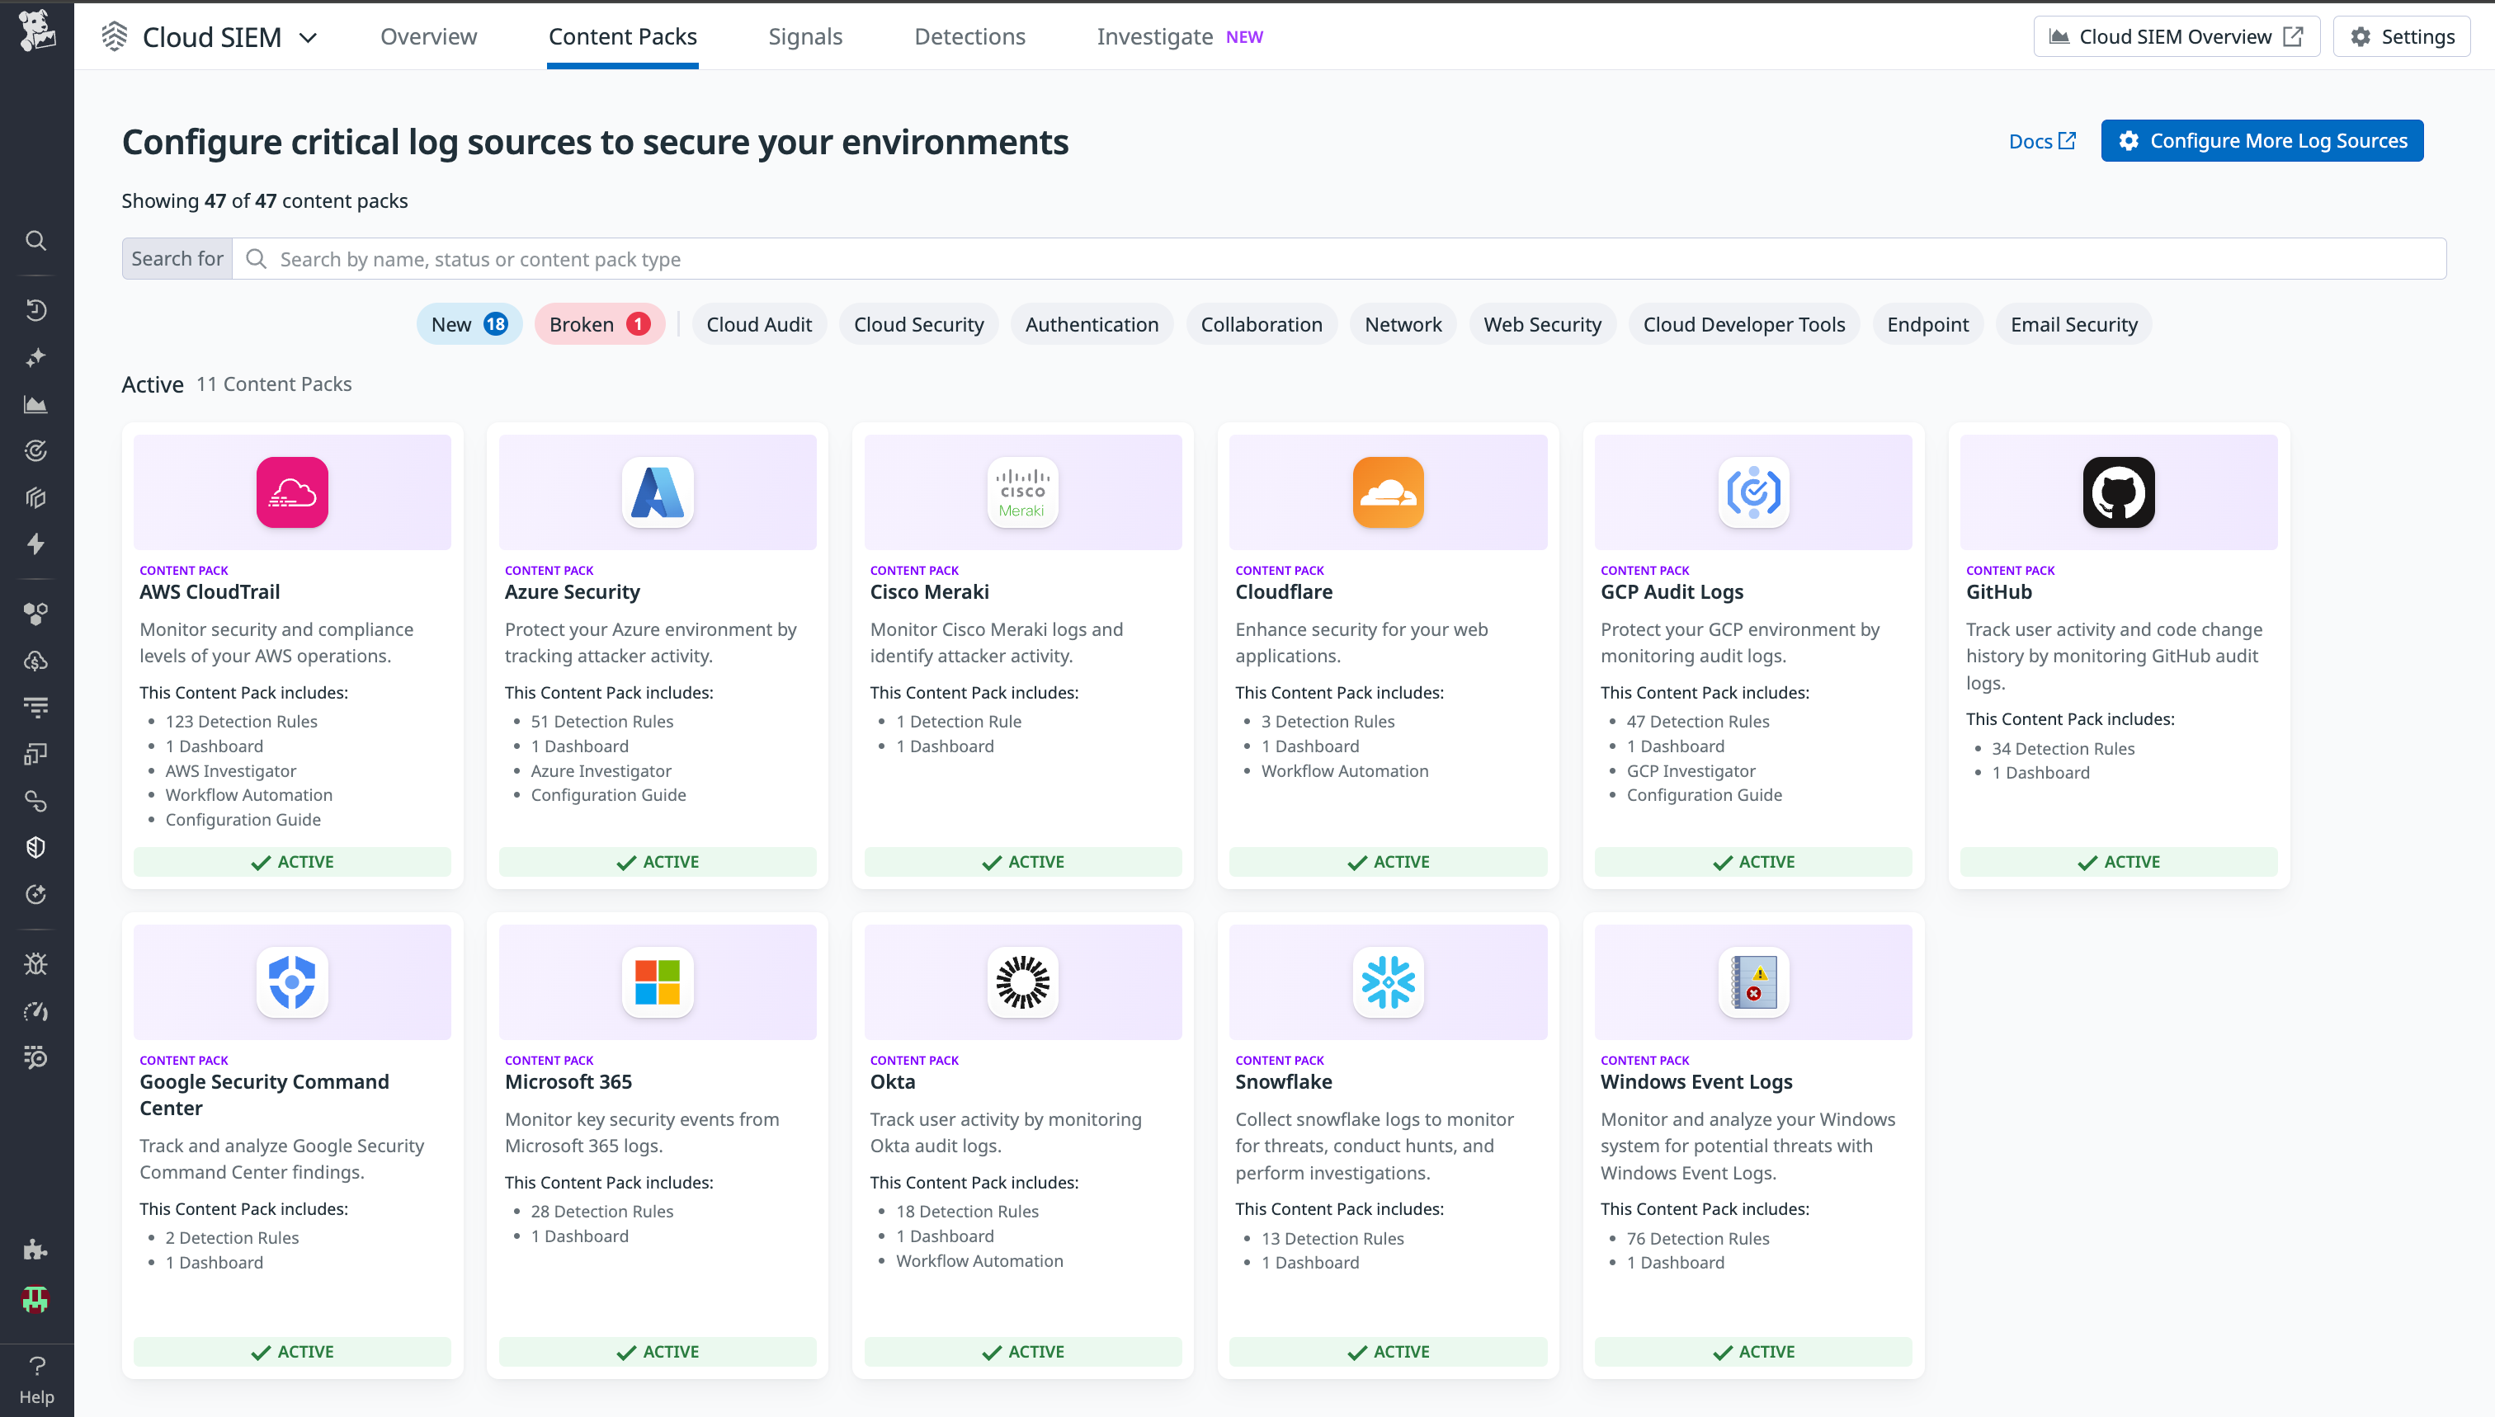Expand the Cloud SIEM product dropdown
2495x1417 pixels.
pyautogui.click(x=309, y=37)
